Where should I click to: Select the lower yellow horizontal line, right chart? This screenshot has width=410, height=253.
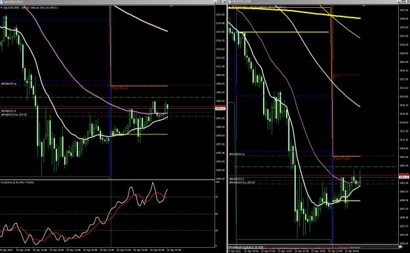346,201
